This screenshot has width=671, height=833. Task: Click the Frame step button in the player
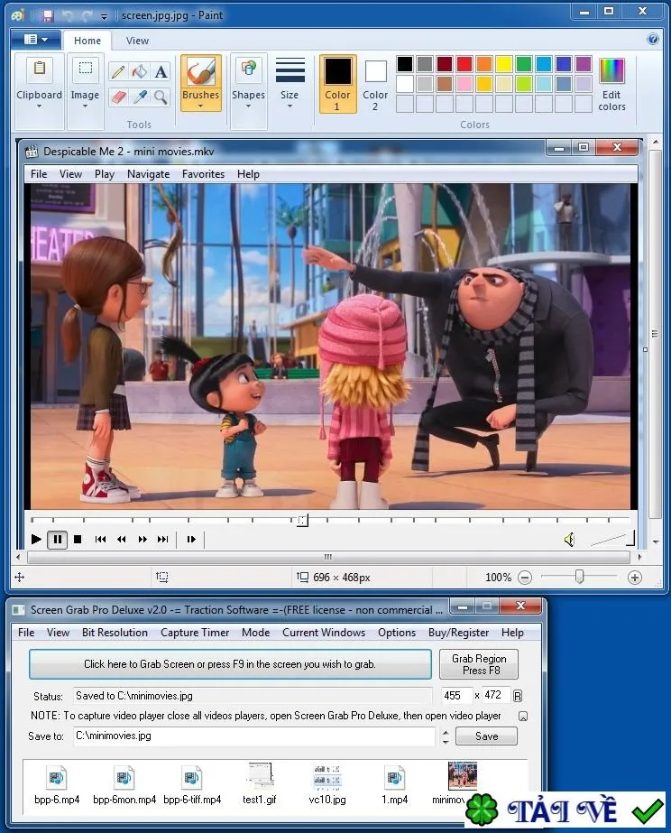[191, 539]
